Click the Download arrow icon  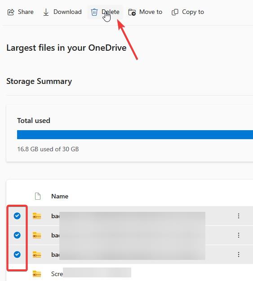tap(46, 12)
